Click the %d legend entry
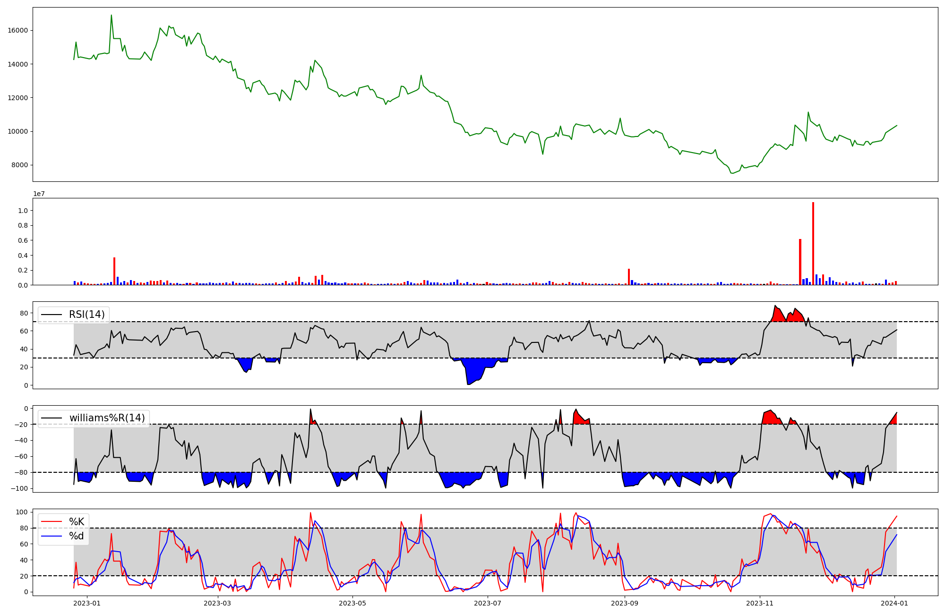 [x=77, y=536]
